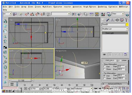The image size is (132, 95).
Task: Open the Display panel icon
Action: coord(122,20)
